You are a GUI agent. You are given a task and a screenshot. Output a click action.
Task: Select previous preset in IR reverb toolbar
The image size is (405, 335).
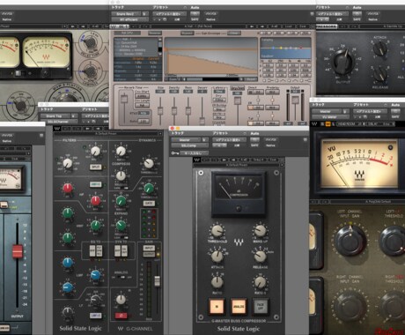point(252,26)
